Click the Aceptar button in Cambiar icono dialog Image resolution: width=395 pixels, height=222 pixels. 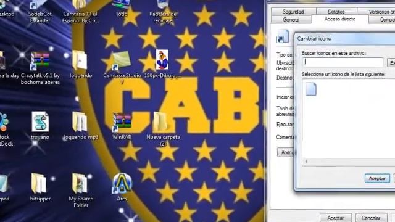coord(377,178)
